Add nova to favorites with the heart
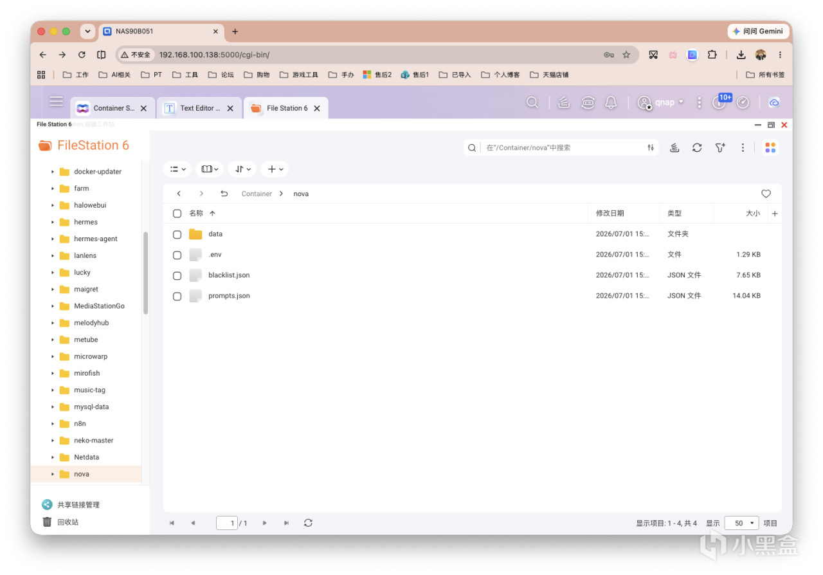Screen dimensions: 823x575 (766, 194)
